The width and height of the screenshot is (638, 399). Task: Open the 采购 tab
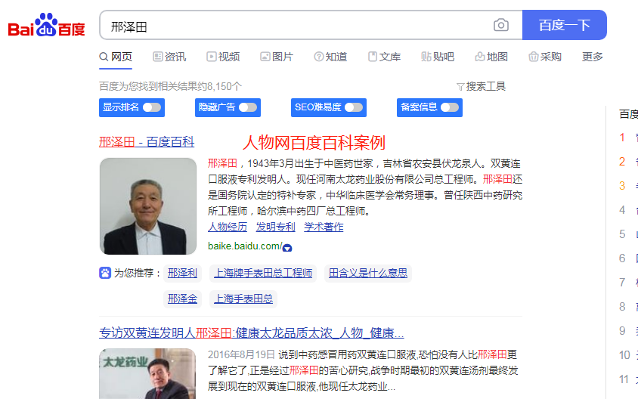[x=545, y=57]
